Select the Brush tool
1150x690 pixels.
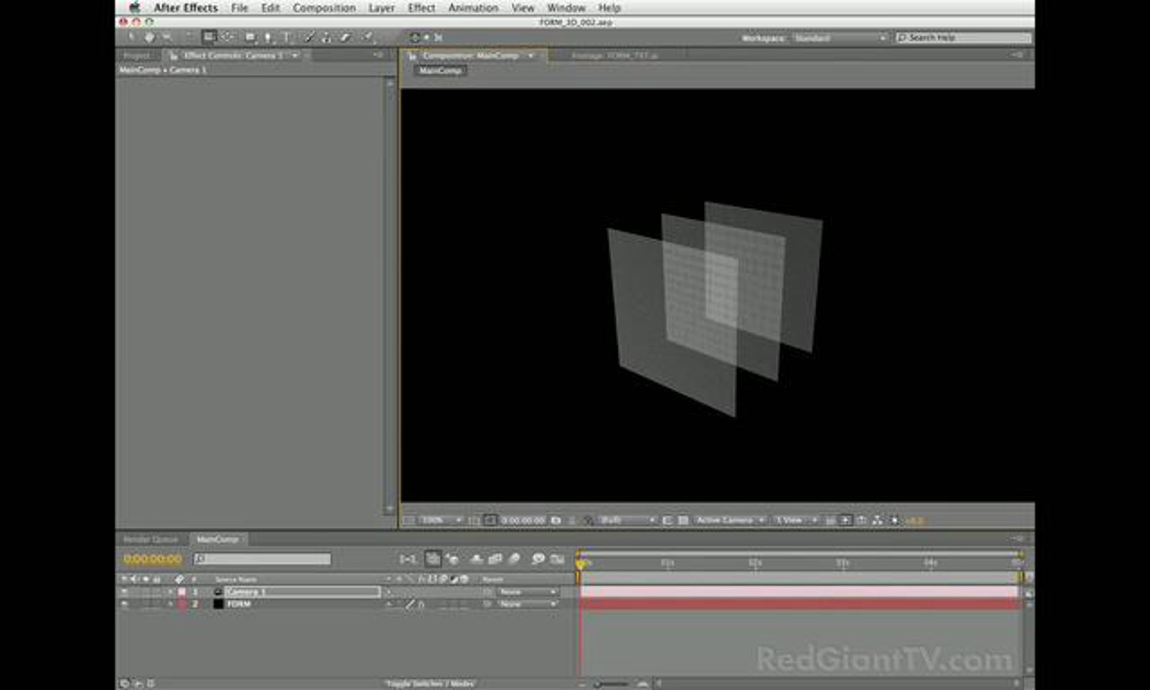tap(309, 37)
